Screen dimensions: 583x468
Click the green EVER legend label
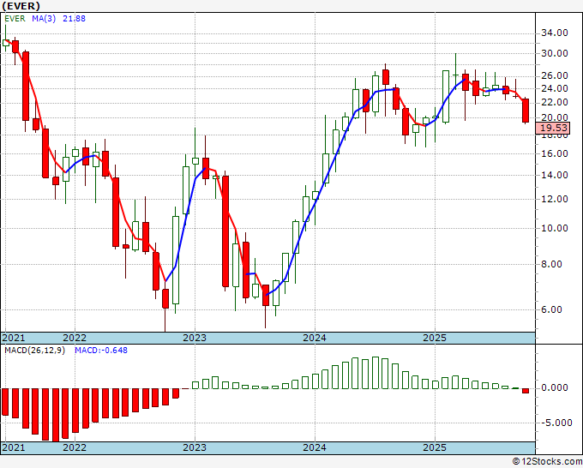pos(15,19)
